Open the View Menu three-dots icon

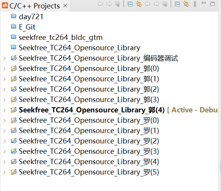point(195,4)
